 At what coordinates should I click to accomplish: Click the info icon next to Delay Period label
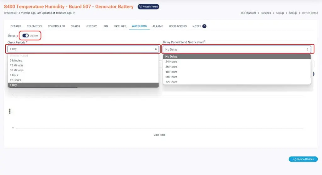(x=204, y=41)
